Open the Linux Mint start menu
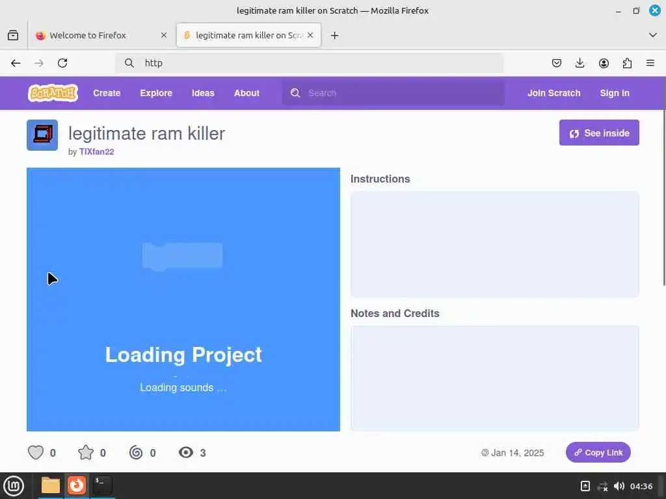This screenshot has height=499, width=666. [x=14, y=486]
